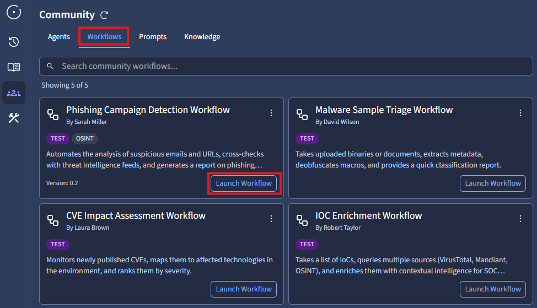Open options menu for Malware Sample Triage Workflow

click(520, 113)
